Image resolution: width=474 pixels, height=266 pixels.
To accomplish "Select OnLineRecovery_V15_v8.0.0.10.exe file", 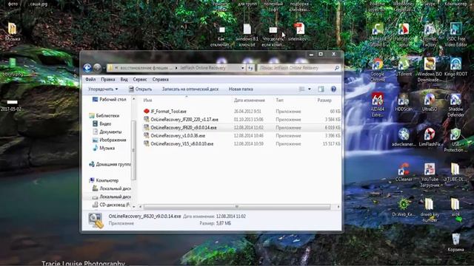I will pyautogui.click(x=178, y=144).
